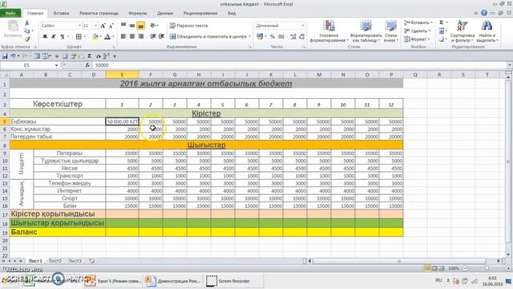Decrease indent in alignment group
The height and width of the screenshot is (289, 513).
tap(153, 36)
